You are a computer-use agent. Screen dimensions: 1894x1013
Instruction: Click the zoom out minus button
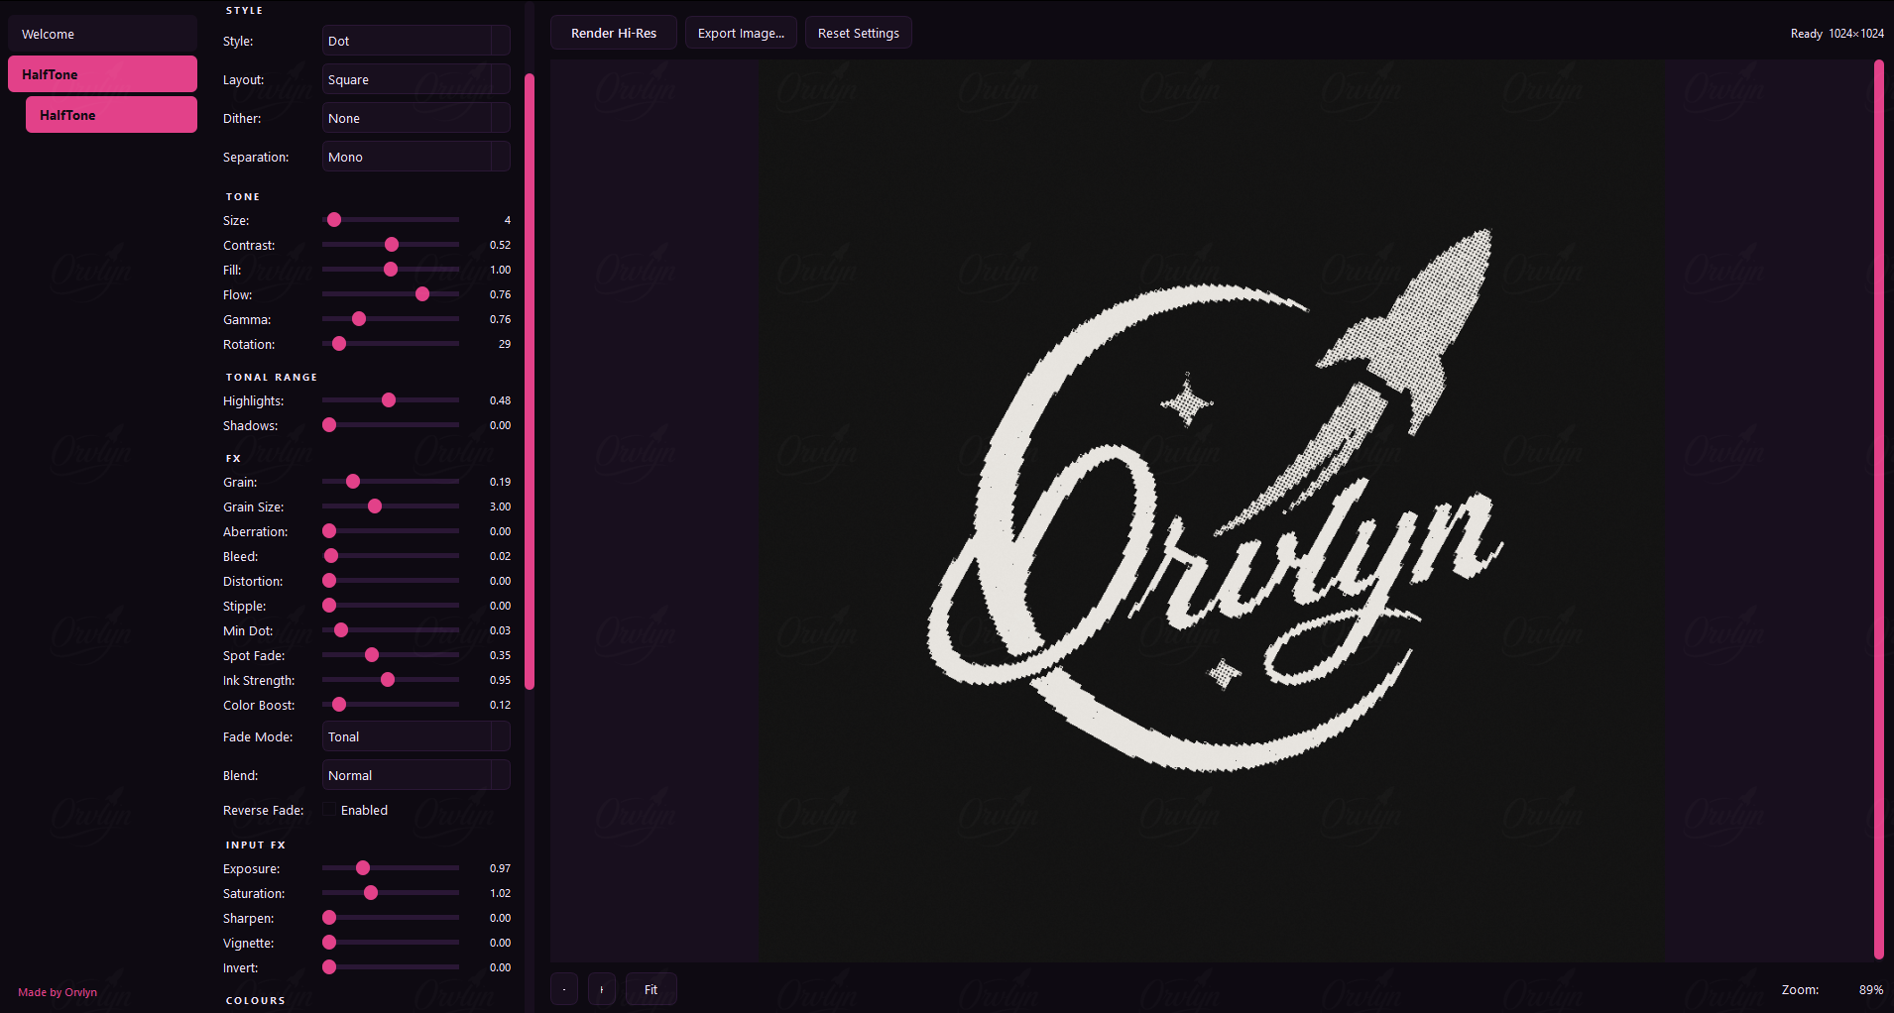pyautogui.click(x=563, y=989)
